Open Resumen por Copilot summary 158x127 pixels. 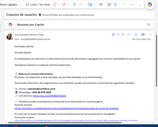click(x=31, y=25)
